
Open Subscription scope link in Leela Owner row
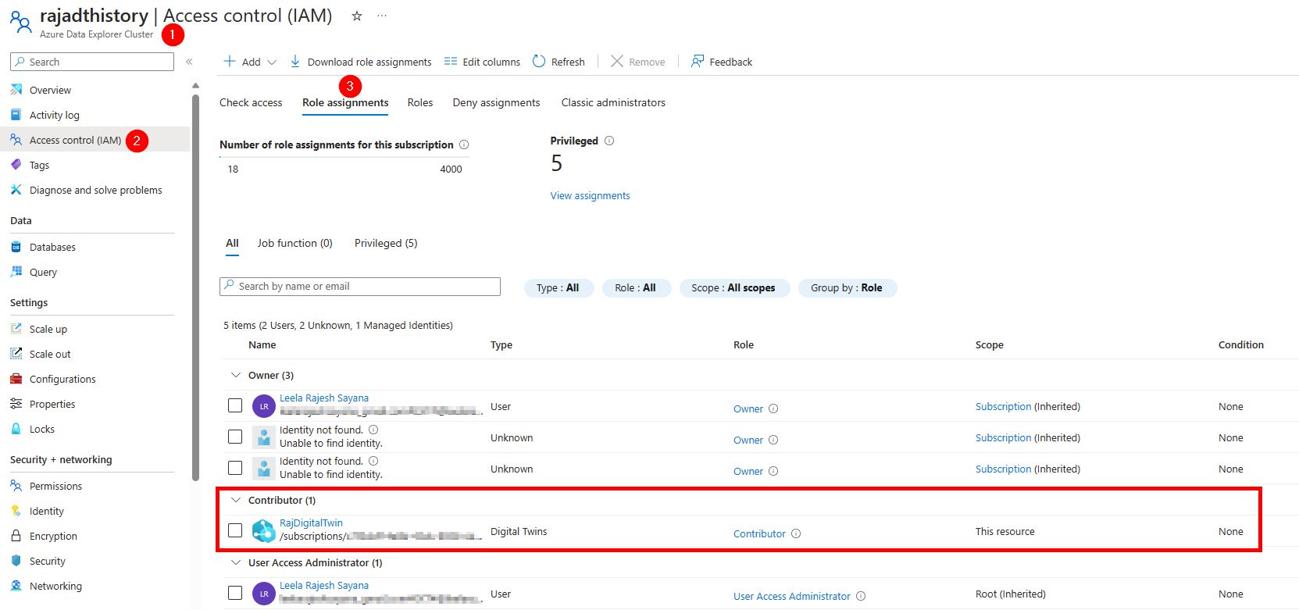1003,406
